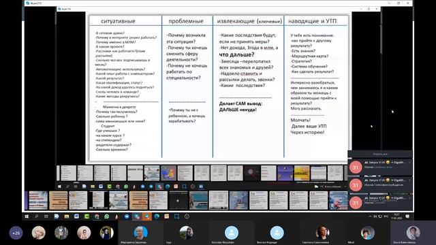Screen dimensions: 436x245
Task: Open WhatsApp from the bottom taskbar
Action: point(107,216)
